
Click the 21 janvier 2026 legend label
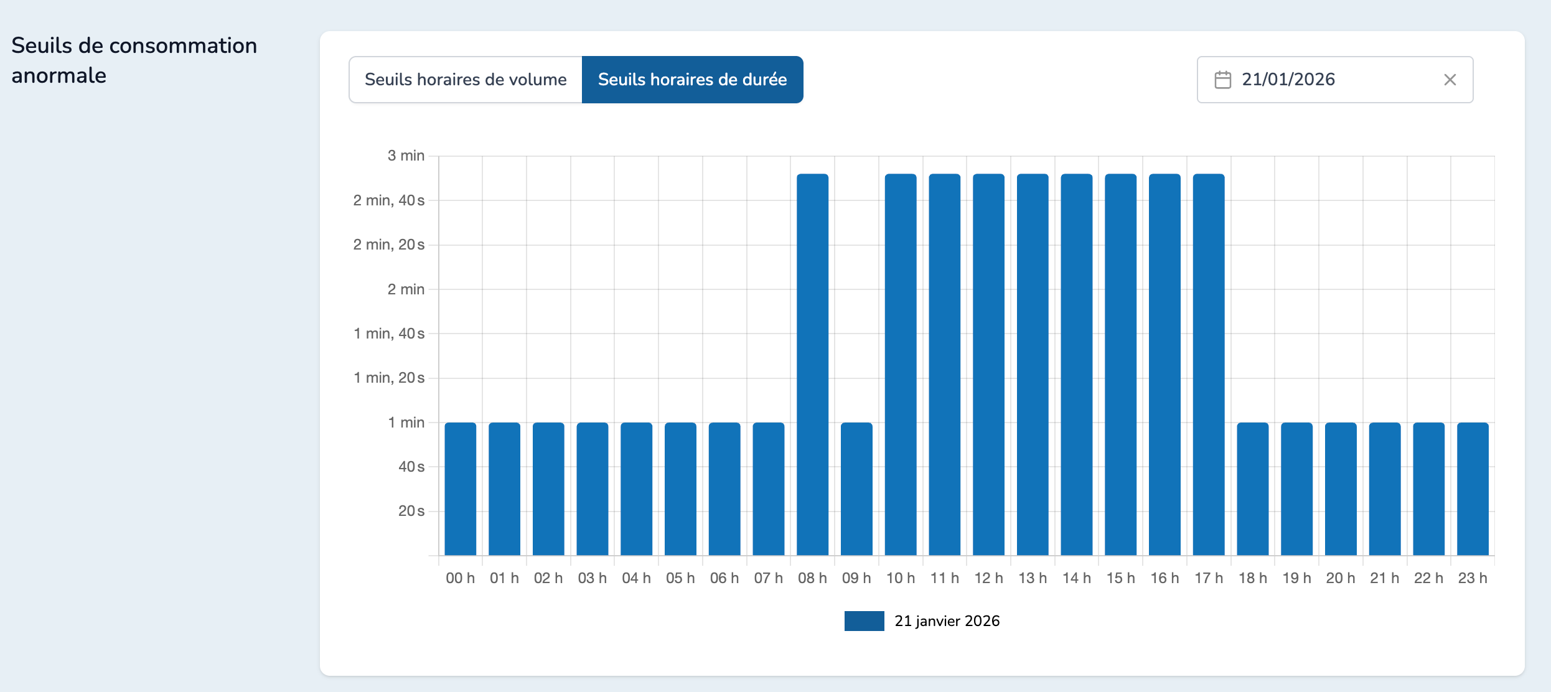pos(947,621)
